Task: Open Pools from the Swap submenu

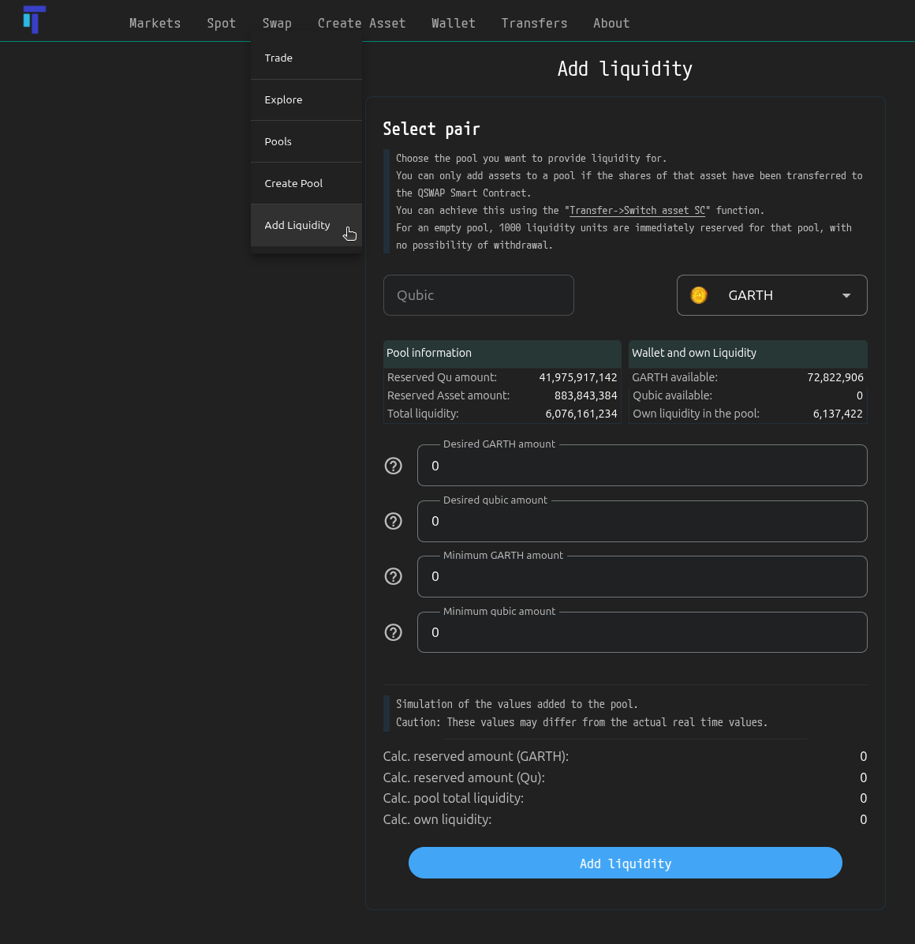Action: pyautogui.click(x=278, y=141)
